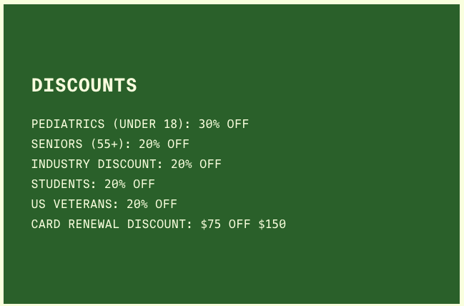The height and width of the screenshot is (306, 464).
Task: Click the word RENEWAL
Action: (94, 224)
